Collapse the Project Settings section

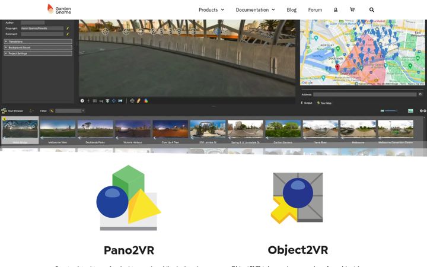[x=38, y=53]
